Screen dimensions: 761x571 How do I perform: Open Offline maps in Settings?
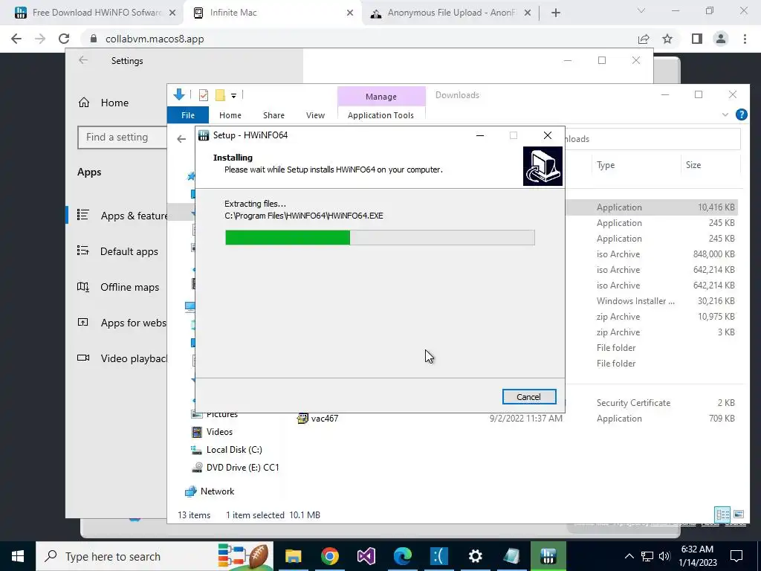[129, 287]
